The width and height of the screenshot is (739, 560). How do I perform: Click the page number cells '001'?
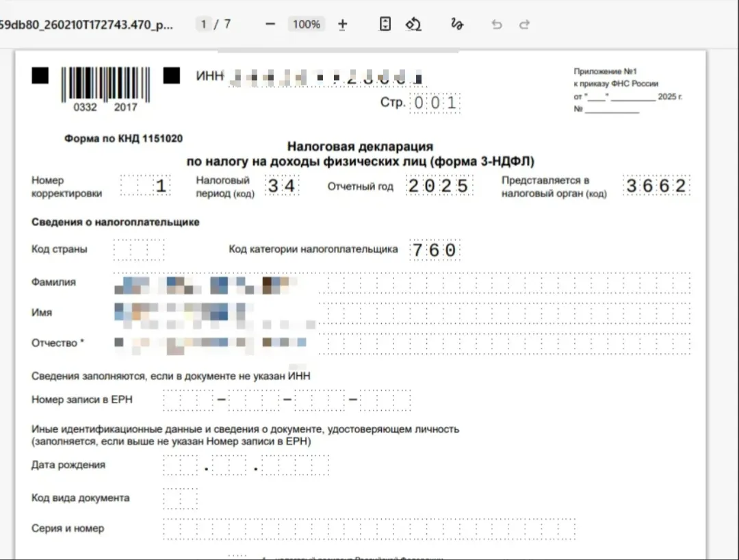click(435, 103)
